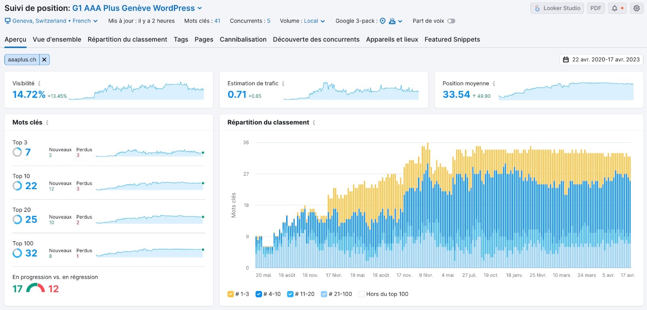Enable the Part de voix toggle

(451, 21)
